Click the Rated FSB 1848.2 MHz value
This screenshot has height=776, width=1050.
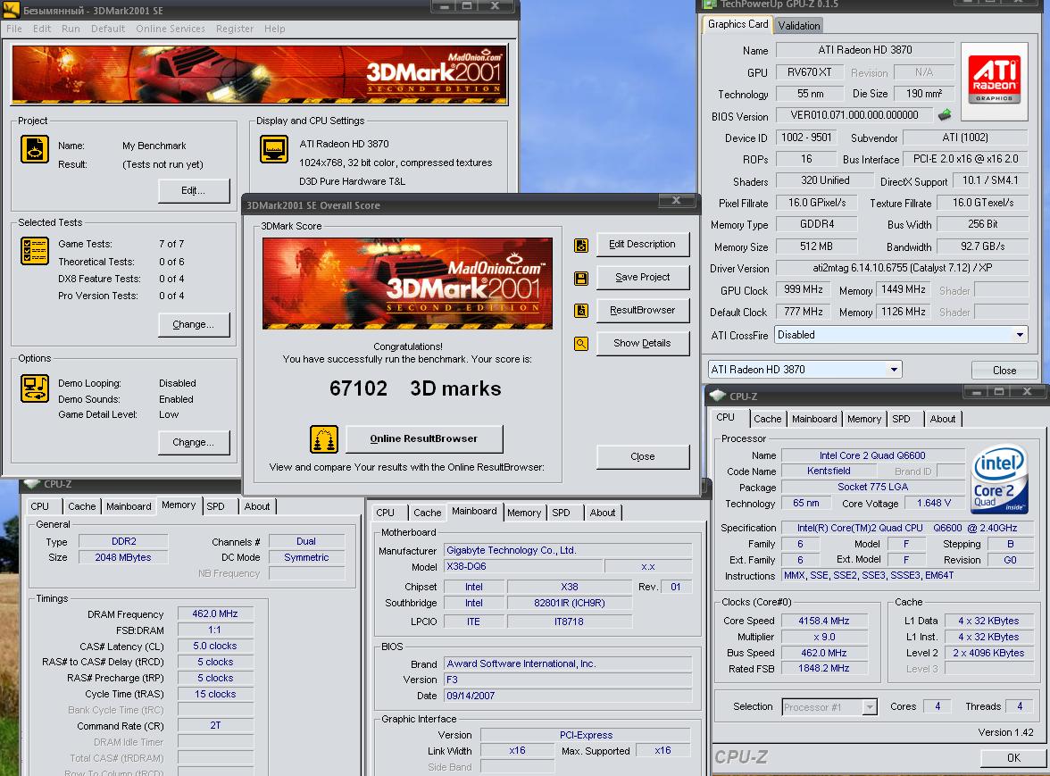[x=823, y=668]
